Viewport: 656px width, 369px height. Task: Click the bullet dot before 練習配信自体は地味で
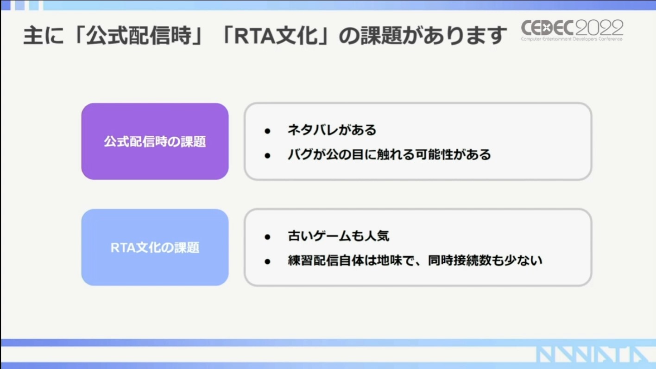[x=267, y=262]
